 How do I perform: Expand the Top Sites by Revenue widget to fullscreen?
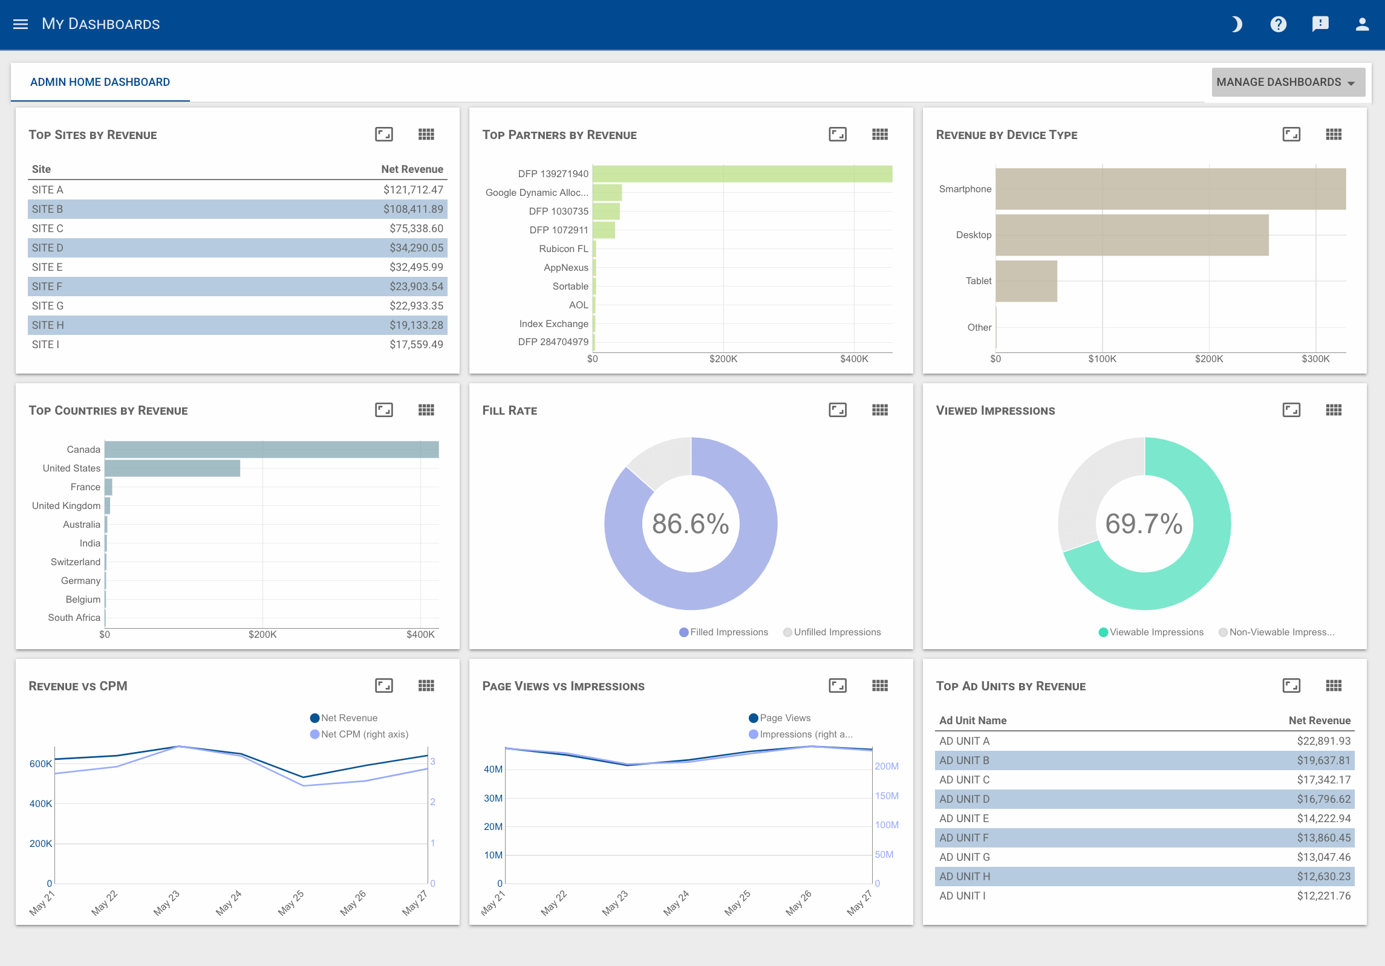pyautogui.click(x=383, y=134)
